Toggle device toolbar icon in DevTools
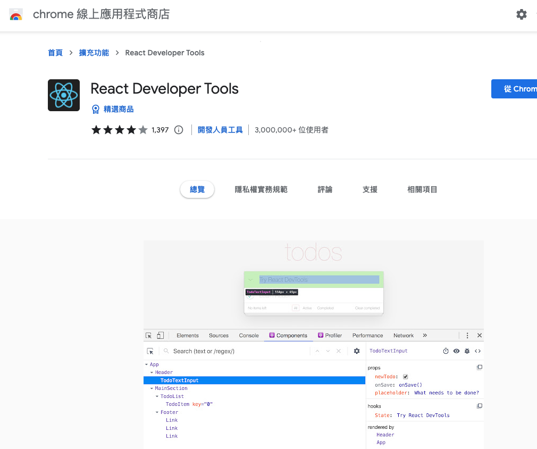 (160, 335)
